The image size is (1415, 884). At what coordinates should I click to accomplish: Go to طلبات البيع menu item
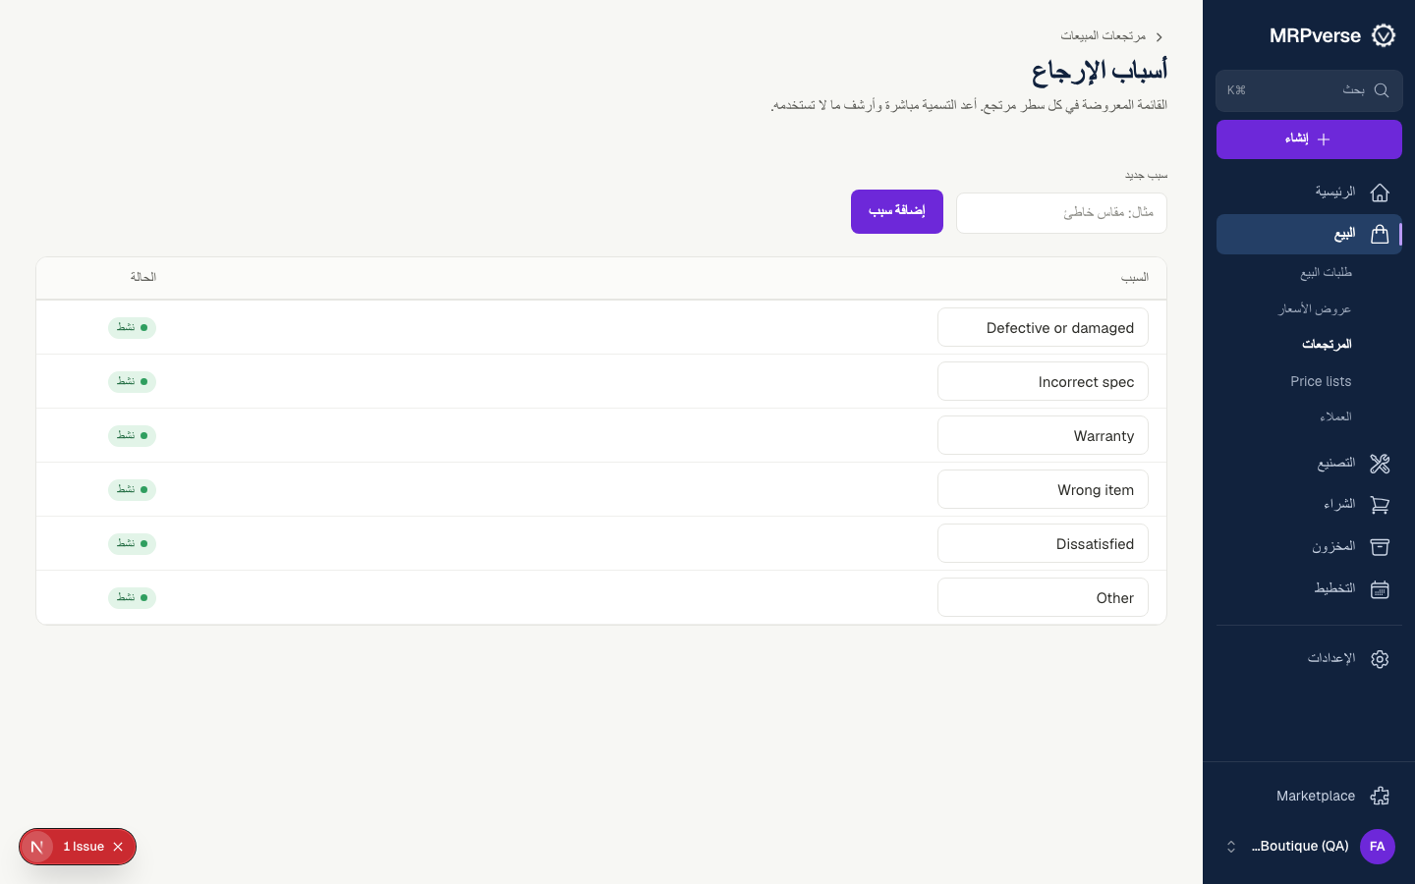1326,272
